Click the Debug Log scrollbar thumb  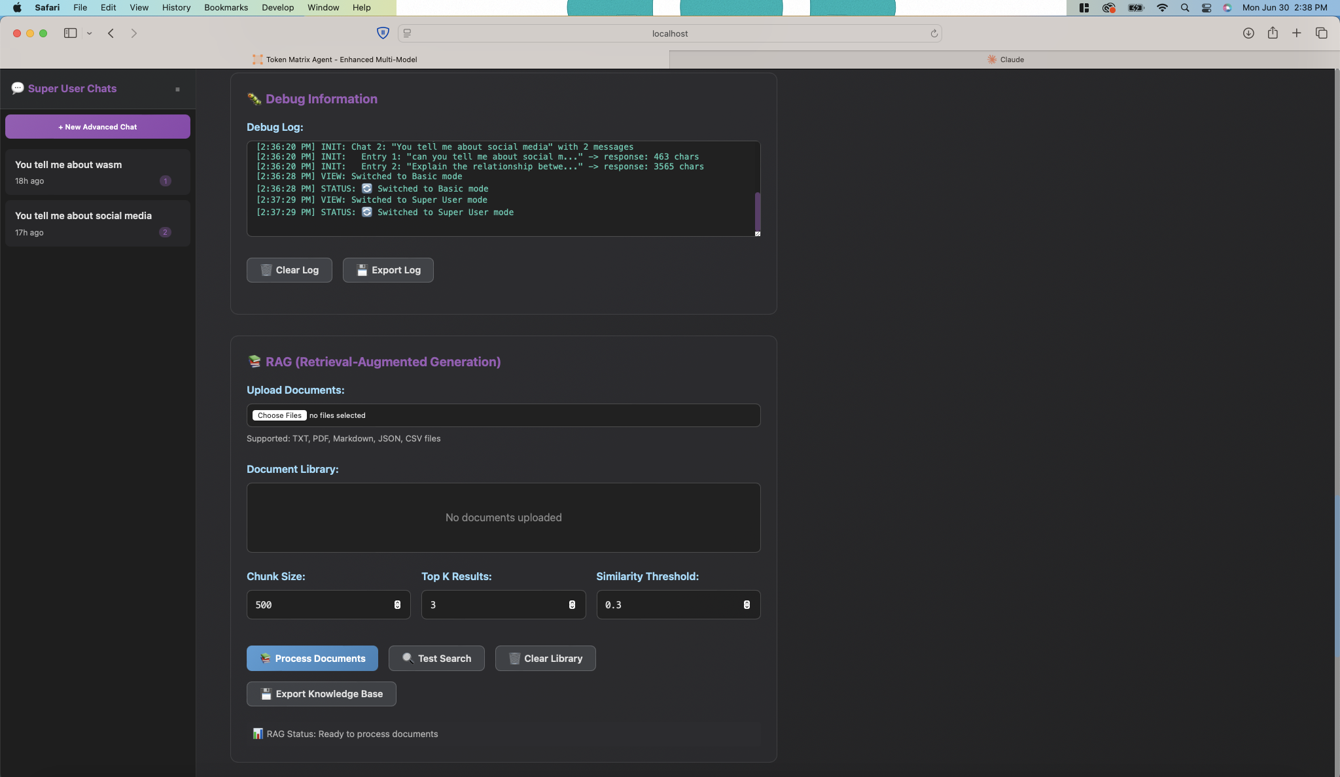tap(758, 211)
